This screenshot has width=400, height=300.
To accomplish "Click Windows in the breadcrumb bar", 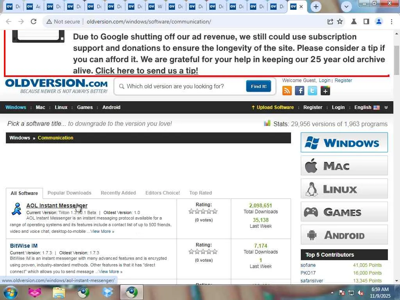I will tap(20, 138).
